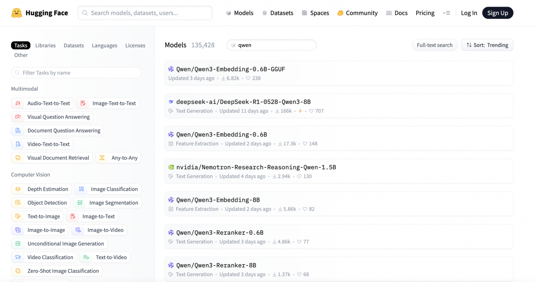
Task: Open Pricing in top navigation
Action: pos(425,13)
